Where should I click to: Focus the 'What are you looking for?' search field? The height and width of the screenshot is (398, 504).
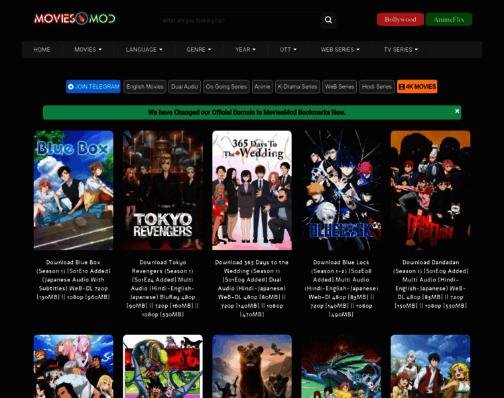[239, 21]
